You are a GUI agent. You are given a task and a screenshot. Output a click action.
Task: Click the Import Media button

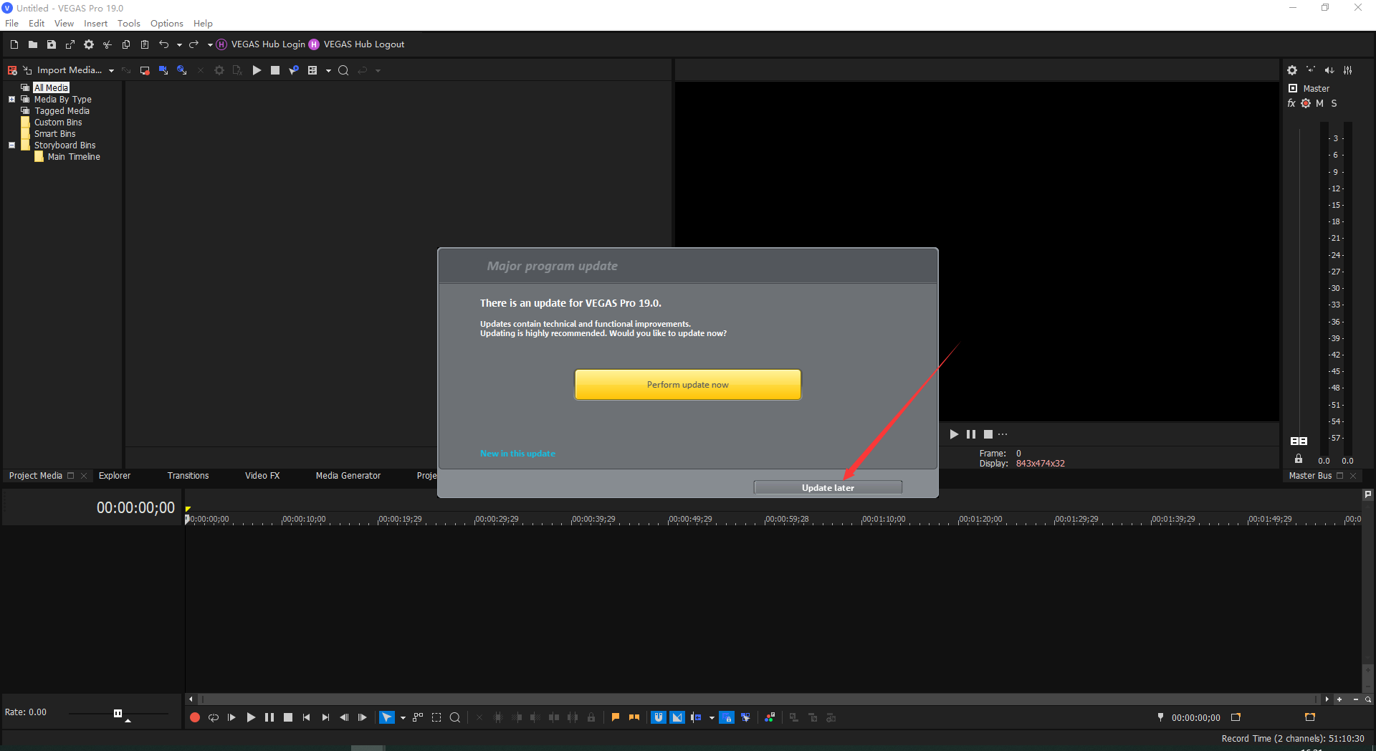[x=62, y=70]
